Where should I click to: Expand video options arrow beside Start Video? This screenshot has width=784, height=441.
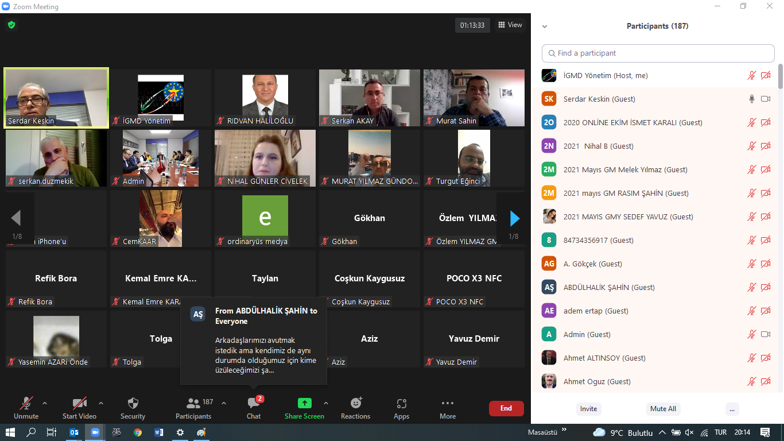point(101,403)
